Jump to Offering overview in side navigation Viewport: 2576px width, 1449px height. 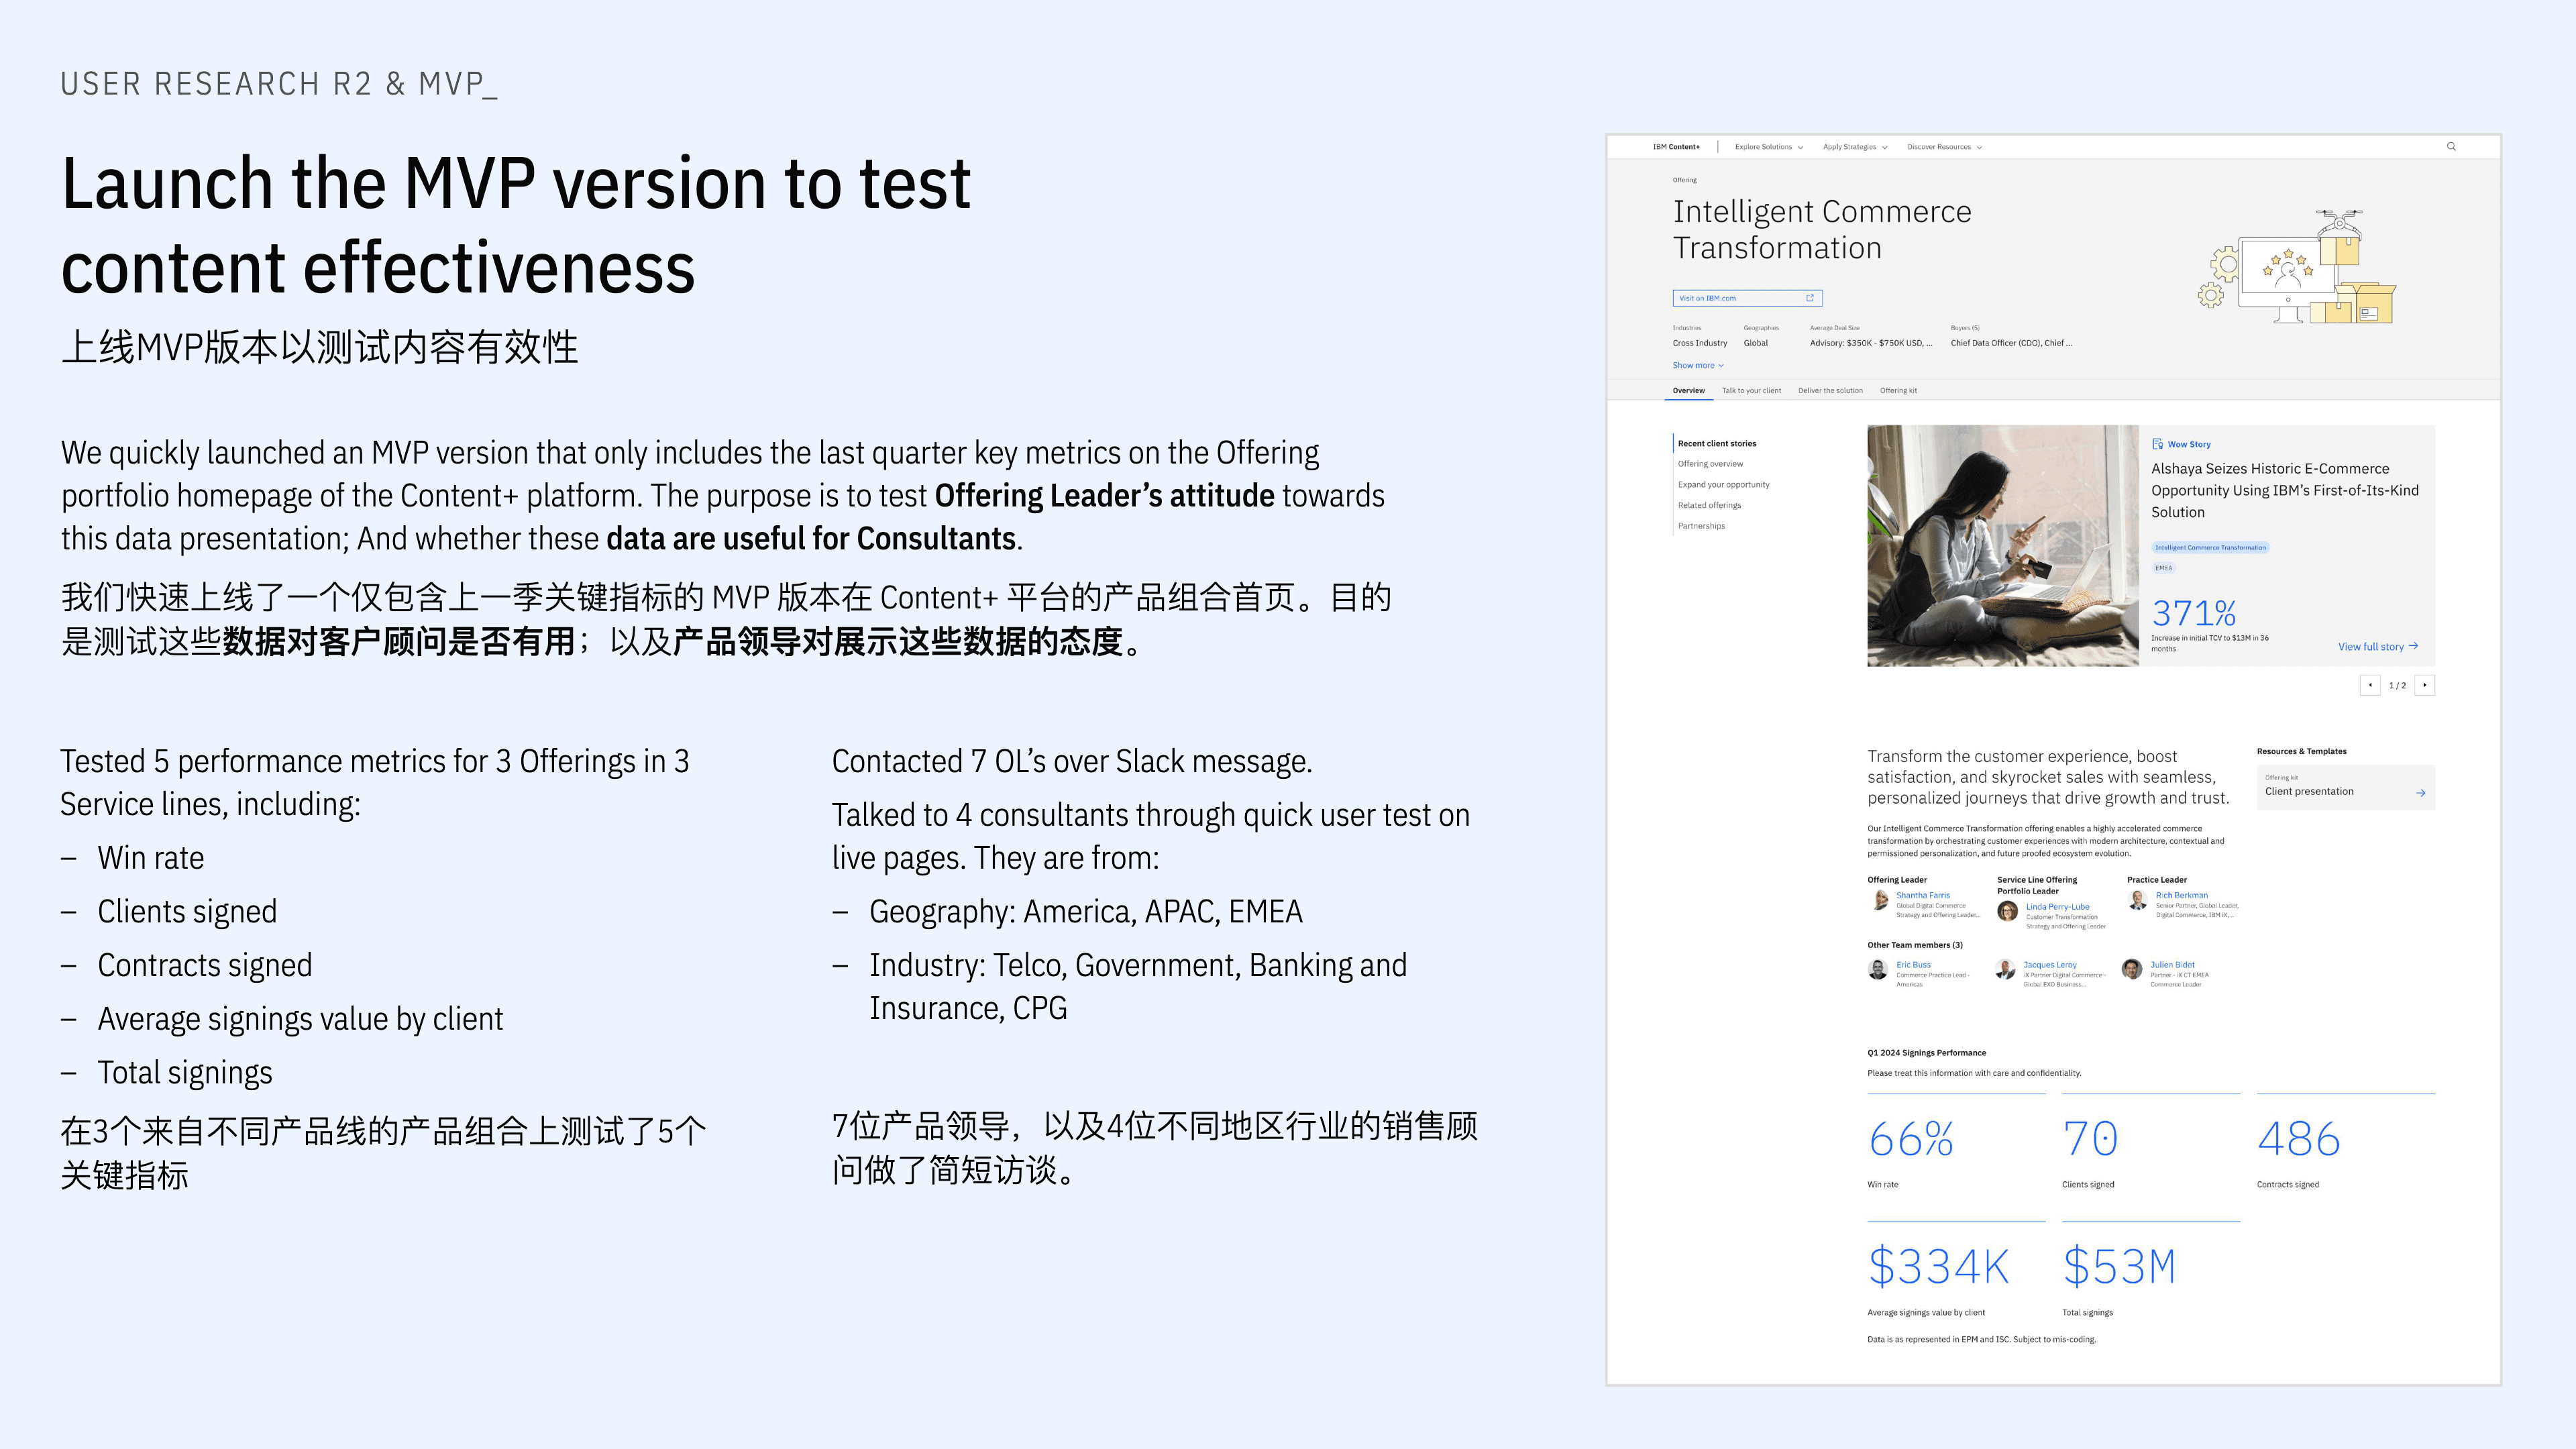[x=1710, y=464]
